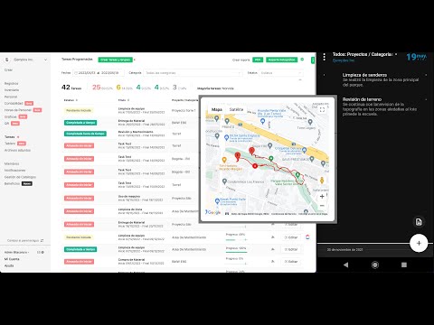Open the Ejemplos Inc. company dropdown
The image size is (434, 325).
point(26,60)
